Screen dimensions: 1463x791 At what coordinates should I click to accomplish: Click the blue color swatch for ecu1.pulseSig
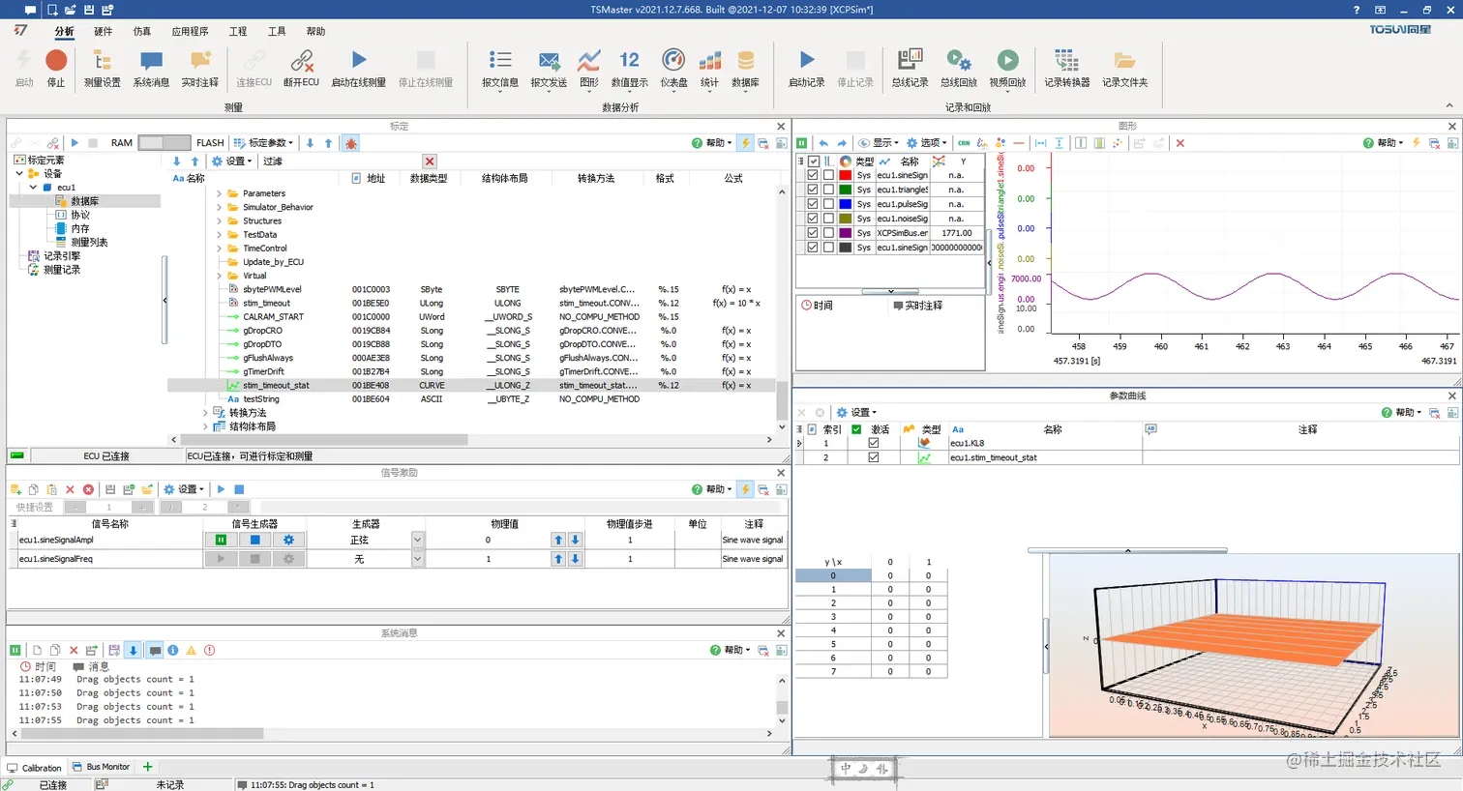pyautogui.click(x=846, y=204)
